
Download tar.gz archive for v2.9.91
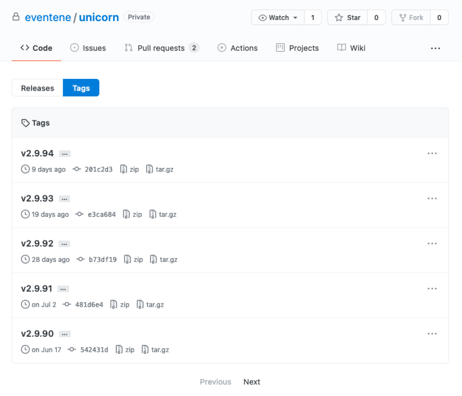click(x=150, y=304)
